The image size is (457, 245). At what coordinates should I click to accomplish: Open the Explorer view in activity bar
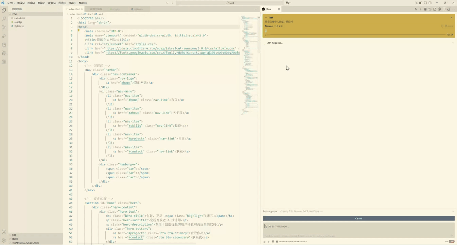(x=4, y=10)
